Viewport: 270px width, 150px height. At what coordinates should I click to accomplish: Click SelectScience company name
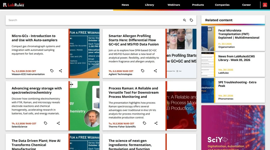pos(19,127)
